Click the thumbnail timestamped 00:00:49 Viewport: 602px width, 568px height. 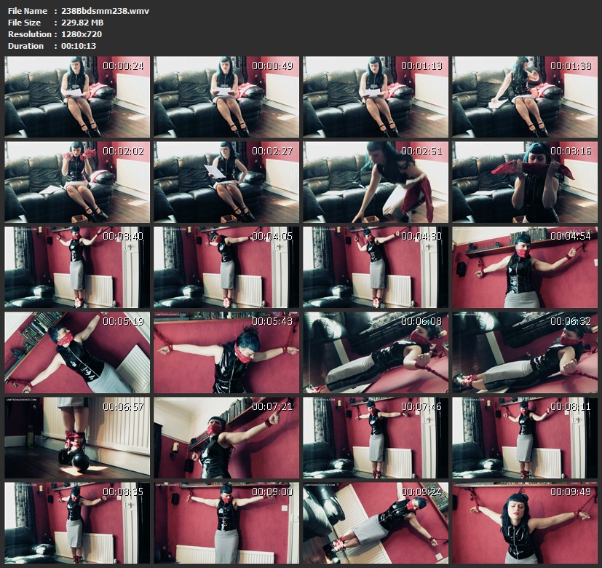point(226,97)
